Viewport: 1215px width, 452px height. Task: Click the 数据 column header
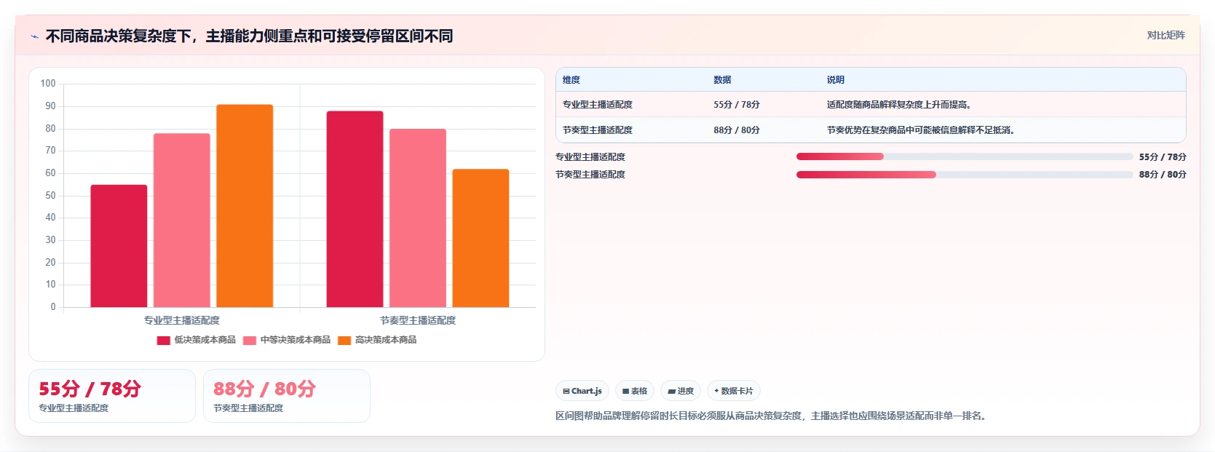click(722, 80)
